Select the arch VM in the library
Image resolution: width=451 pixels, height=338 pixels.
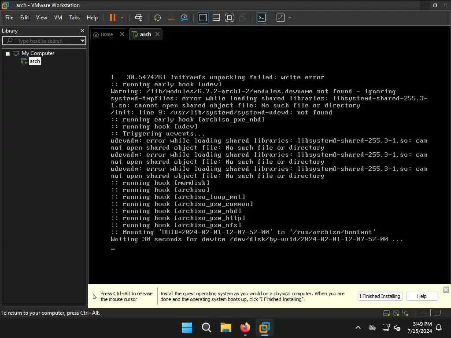(x=35, y=61)
